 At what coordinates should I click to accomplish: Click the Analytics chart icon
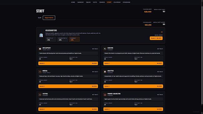(105, 72)
